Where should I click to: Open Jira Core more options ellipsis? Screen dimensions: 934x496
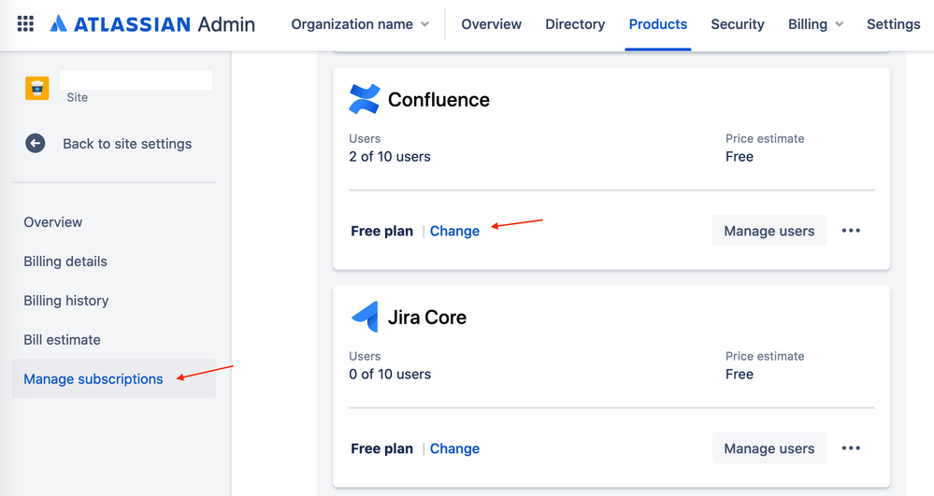point(851,448)
